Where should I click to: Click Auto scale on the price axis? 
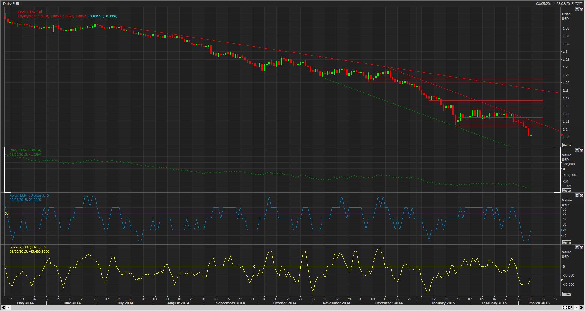(567, 145)
